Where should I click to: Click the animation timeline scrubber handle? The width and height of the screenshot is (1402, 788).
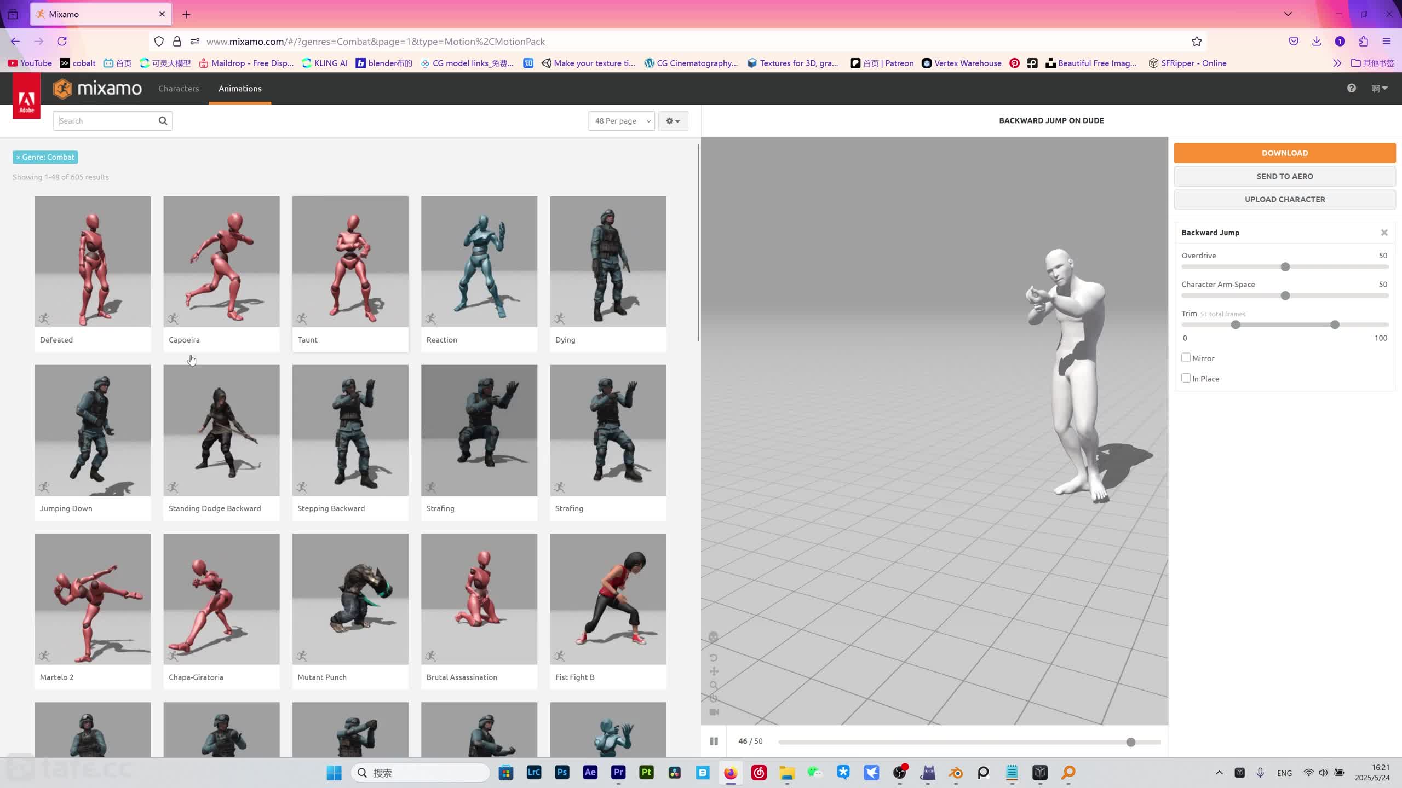[1131, 742]
